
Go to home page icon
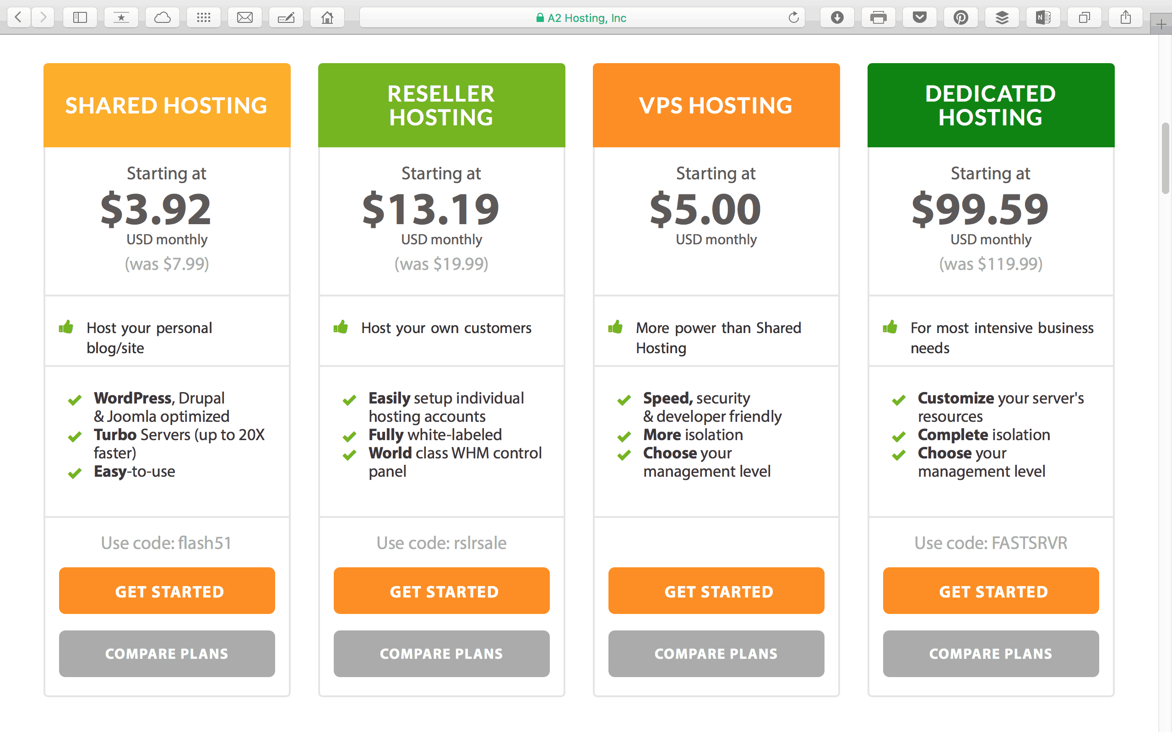(327, 18)
